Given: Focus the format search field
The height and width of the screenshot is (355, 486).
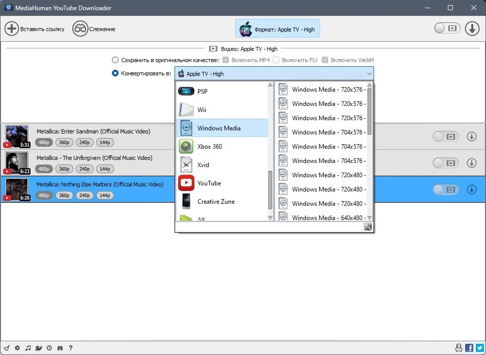Looking at the screenshot, I should (269, 227).
